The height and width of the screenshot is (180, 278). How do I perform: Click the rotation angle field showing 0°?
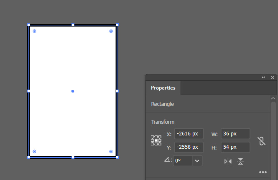click(183, 161)
